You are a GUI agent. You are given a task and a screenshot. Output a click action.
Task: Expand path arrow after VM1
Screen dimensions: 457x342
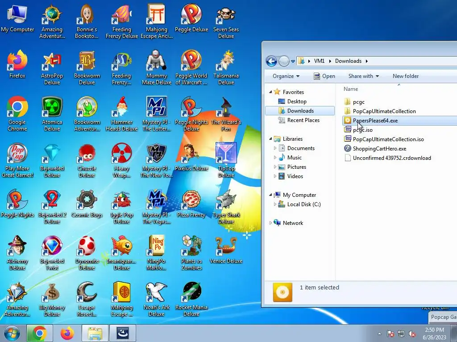[x=330, y=61]
